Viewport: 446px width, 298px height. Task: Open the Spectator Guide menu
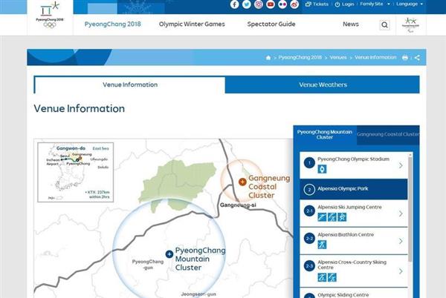pos(271,24)
